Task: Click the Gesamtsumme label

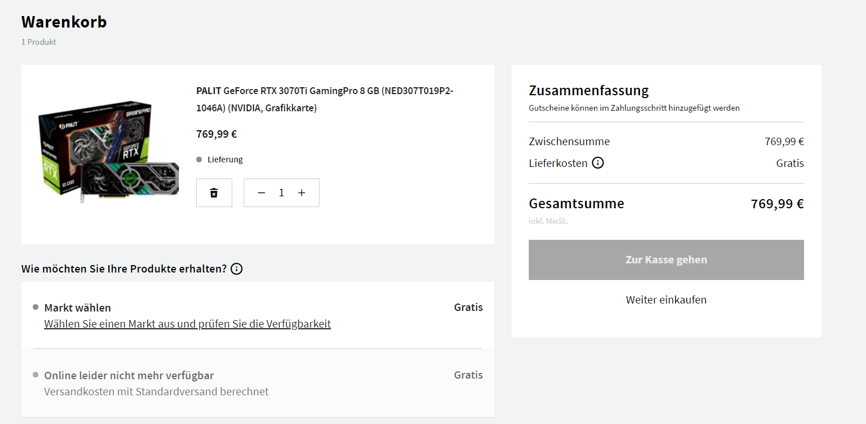Action: tap(576, 204)
